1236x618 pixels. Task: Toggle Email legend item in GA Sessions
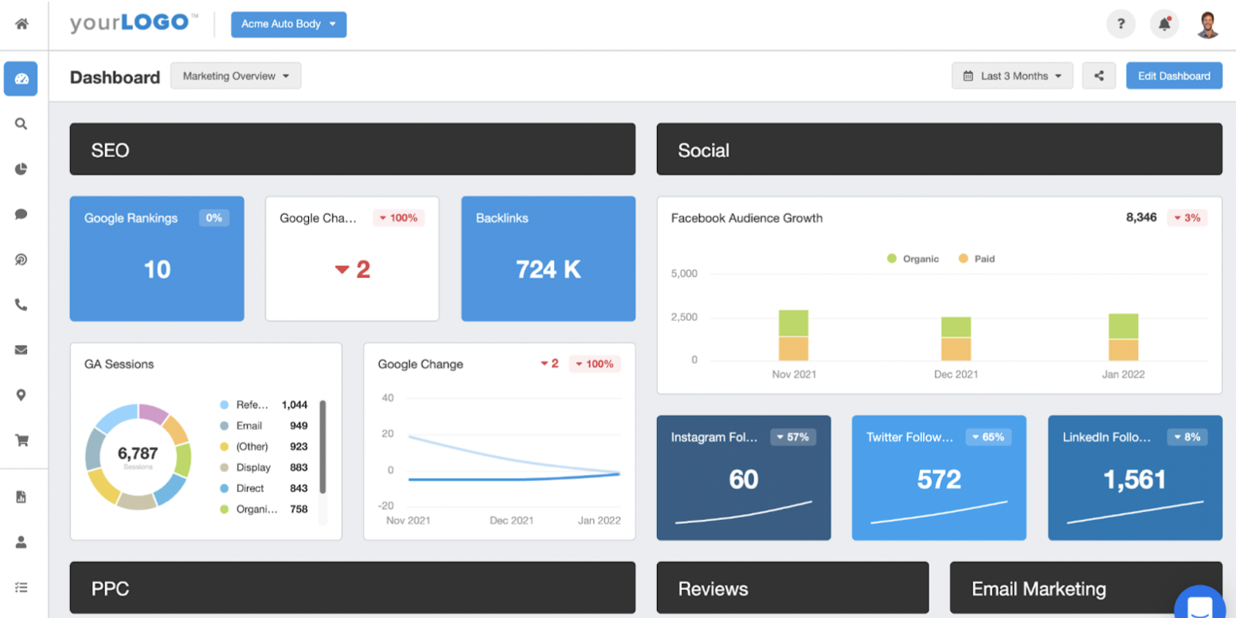coord(264,425)
